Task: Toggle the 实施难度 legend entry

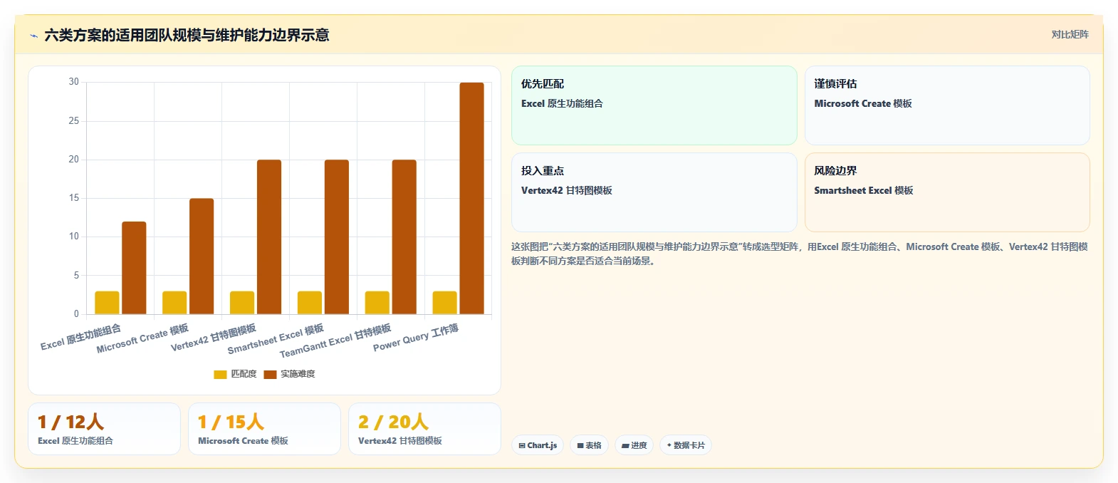Action: 289,374
